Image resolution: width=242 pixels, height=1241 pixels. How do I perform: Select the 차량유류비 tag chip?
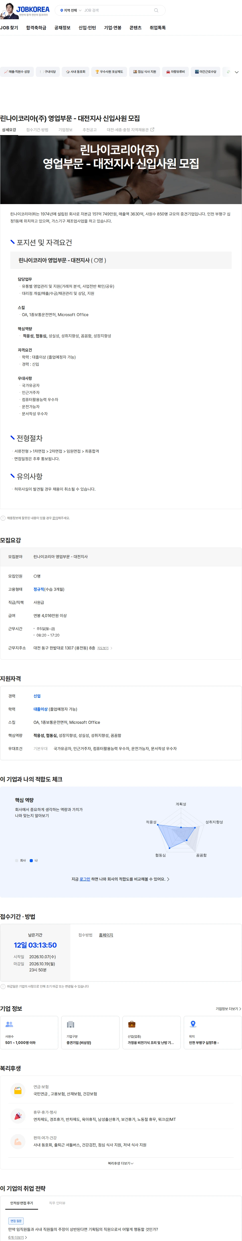coord(175,72)
